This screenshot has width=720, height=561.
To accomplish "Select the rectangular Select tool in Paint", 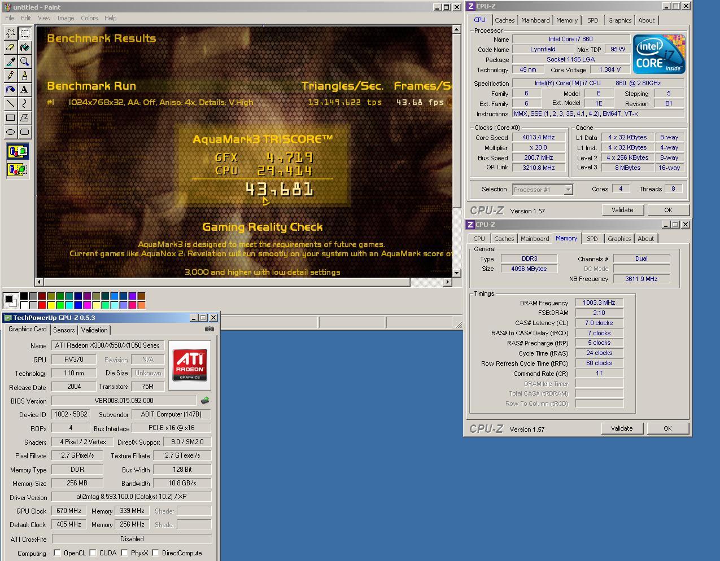I will (x=25, y=33).
